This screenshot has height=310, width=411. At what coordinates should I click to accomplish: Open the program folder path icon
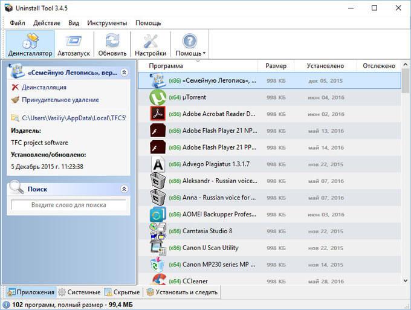(15, 118)
